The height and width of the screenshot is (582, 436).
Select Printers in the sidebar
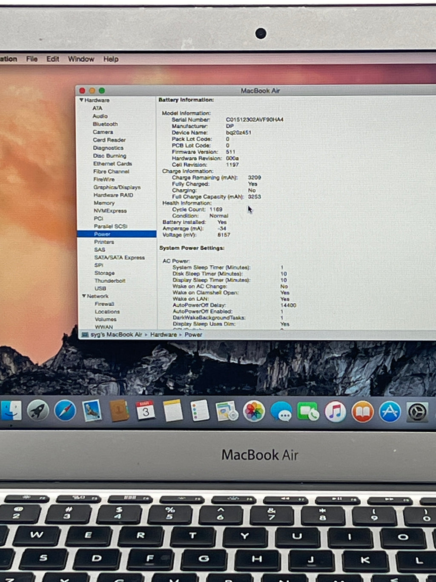tap(104, 242)
